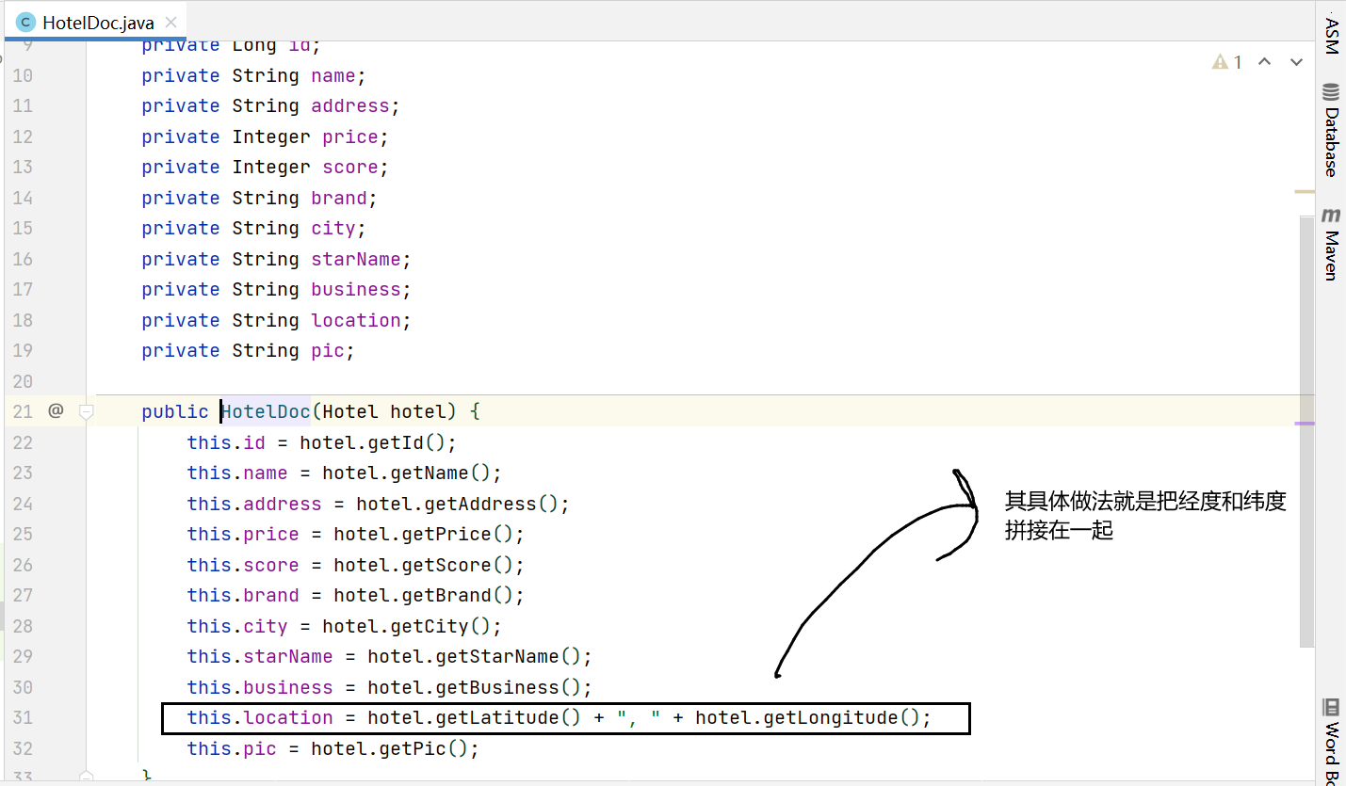Click hotel.getScore() call on line 26
Image resolution: width=1346 pixels, height=786 pixels.
424,565
